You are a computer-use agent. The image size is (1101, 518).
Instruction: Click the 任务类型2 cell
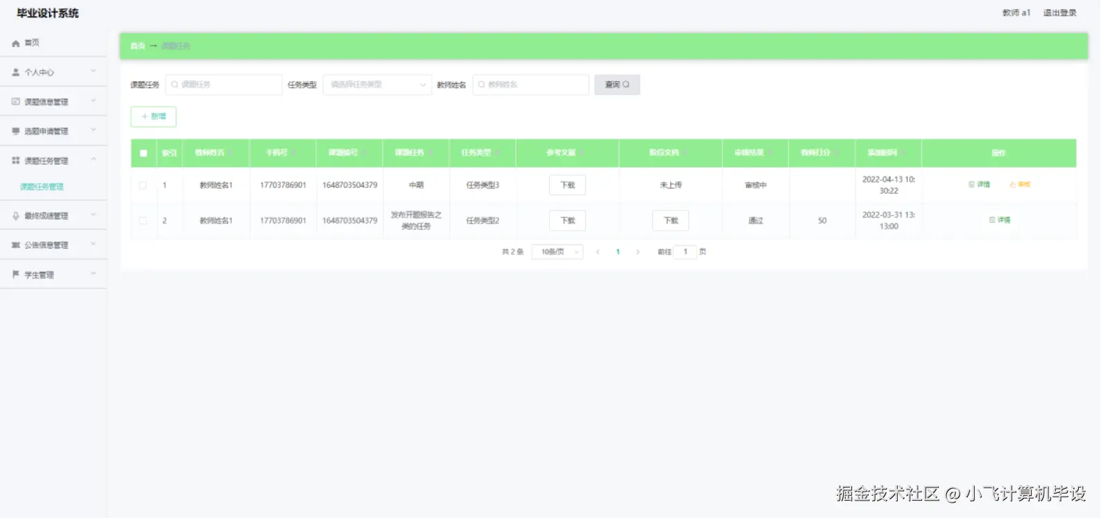pos(483,221)
